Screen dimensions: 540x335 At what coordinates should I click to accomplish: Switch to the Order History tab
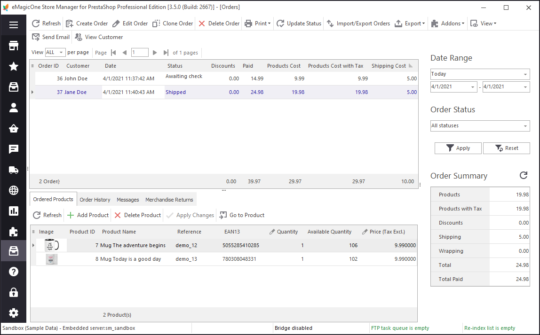point(95,200)
